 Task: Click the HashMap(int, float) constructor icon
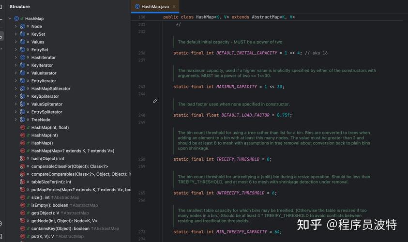(x=23, y=127)
